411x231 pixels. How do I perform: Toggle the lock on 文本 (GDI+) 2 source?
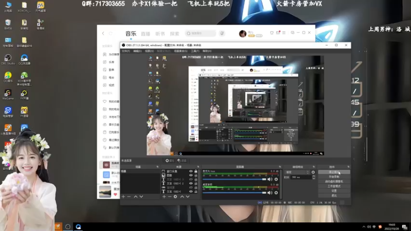tap(196, 183)
